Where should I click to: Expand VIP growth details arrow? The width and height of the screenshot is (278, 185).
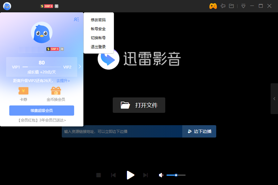pyautogui.click(x=80, y=67)
